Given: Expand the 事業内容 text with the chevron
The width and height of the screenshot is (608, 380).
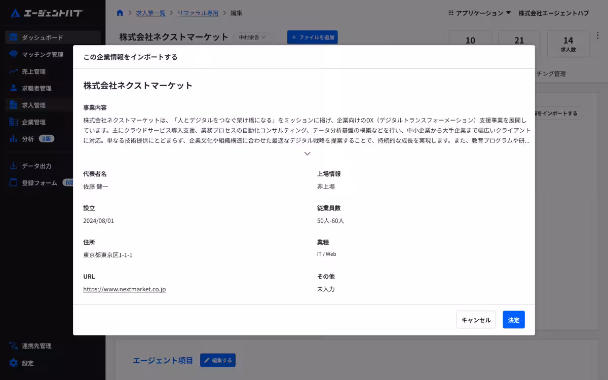Looking at the screenshot, I should [x=307, y=153].
